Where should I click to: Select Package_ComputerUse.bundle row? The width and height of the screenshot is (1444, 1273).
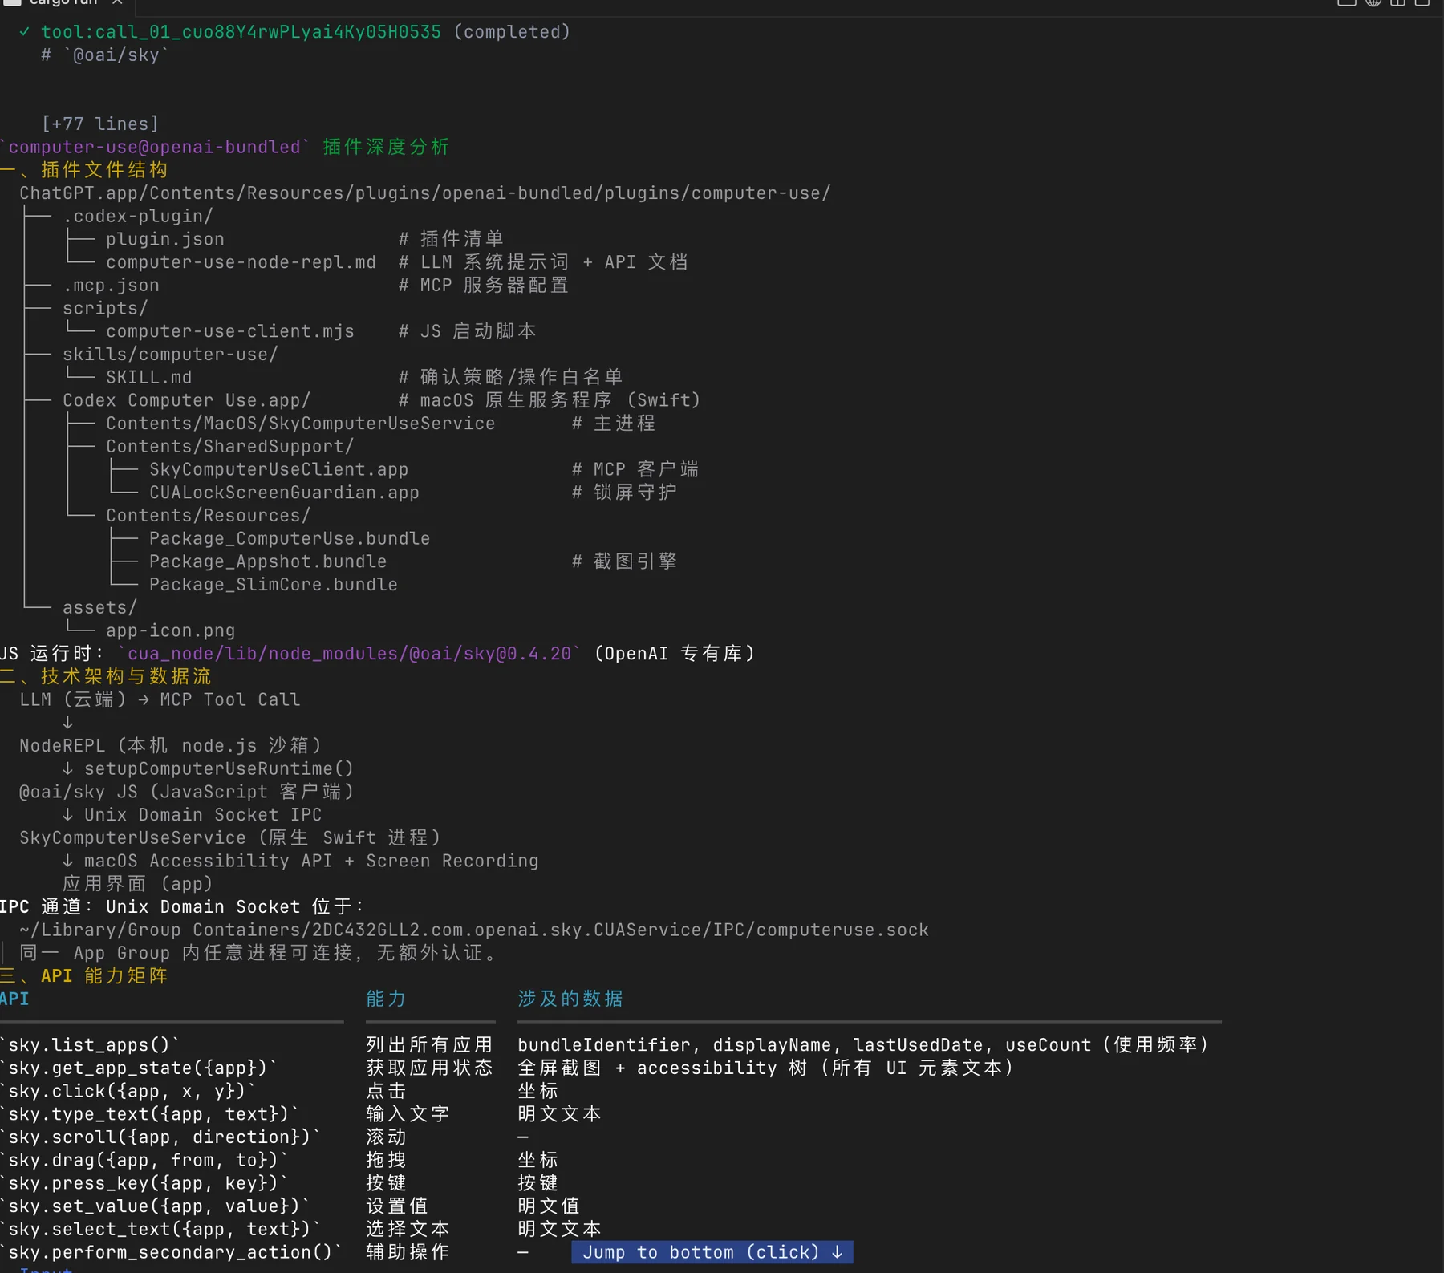click(x=290, y=538)
